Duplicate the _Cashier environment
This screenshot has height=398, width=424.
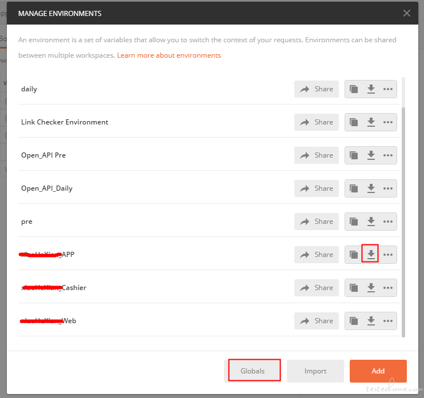[x=353, y=287]
